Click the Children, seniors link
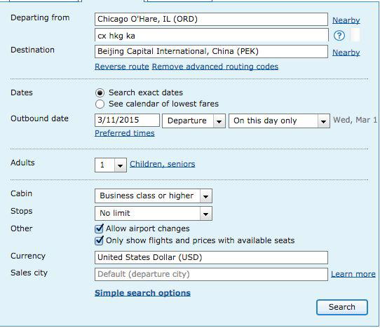380x328 pixels. click(x=163, y=164)
